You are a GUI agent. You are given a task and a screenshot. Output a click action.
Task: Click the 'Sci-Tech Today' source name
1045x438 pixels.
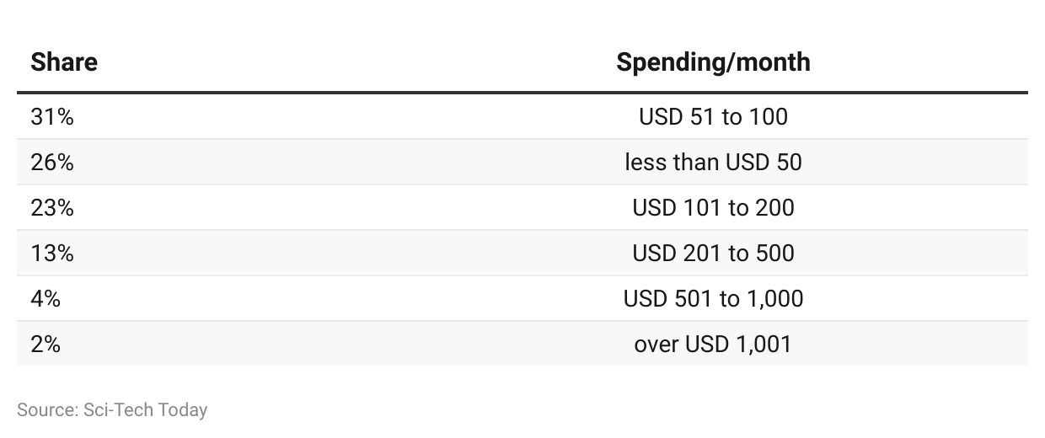coord(145,410)
